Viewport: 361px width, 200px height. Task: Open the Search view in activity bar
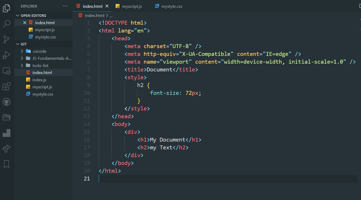[x=6, y=24]
